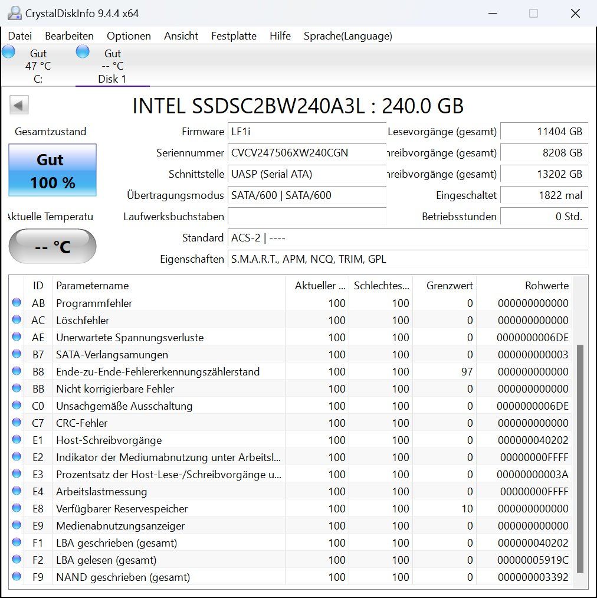Click status orb for SATA-Verlangsamungen row
The height and width of the screenshot is (598, 597).
pyautogui.click(x=17, y=354)
